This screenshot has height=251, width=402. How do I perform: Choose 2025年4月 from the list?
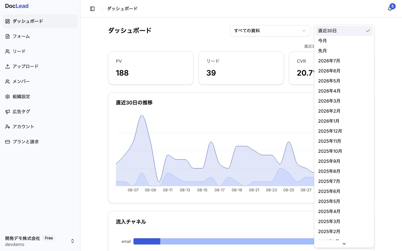point(344,211)
